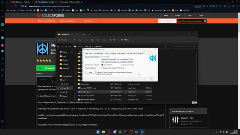
Task: Switch to the YouTube browser tab
Action: pyautogui.click(x=21, y=2)
